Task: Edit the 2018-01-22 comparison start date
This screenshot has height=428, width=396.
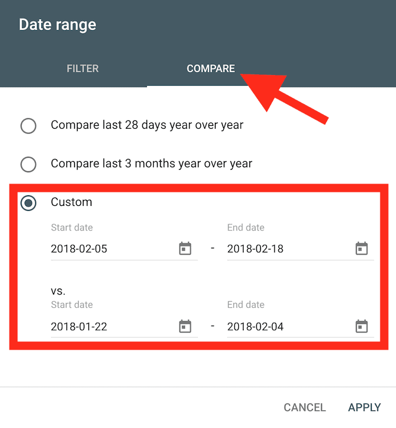Action: pyautogui.click(x=124, y=327)
